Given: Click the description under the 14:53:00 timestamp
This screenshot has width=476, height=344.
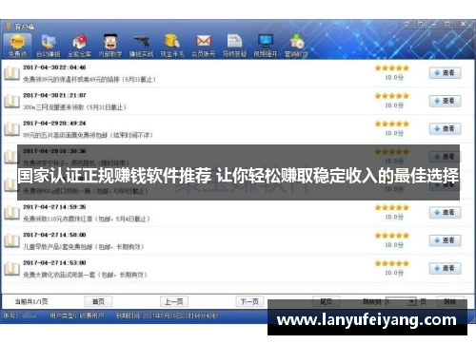Looking at the screenshot, I should pyautogui.click(x=85, y=275).
